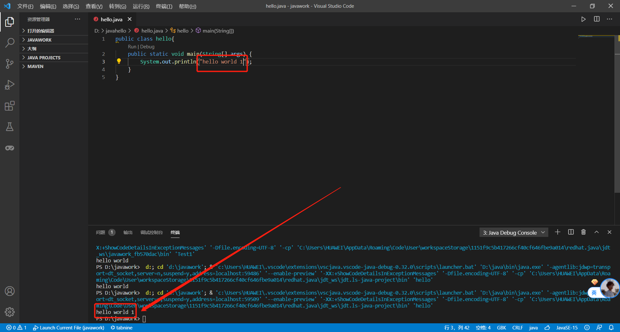Click the Debug CodeLens link above main
This screenshot has height=332, width=620.
point(147,46)
